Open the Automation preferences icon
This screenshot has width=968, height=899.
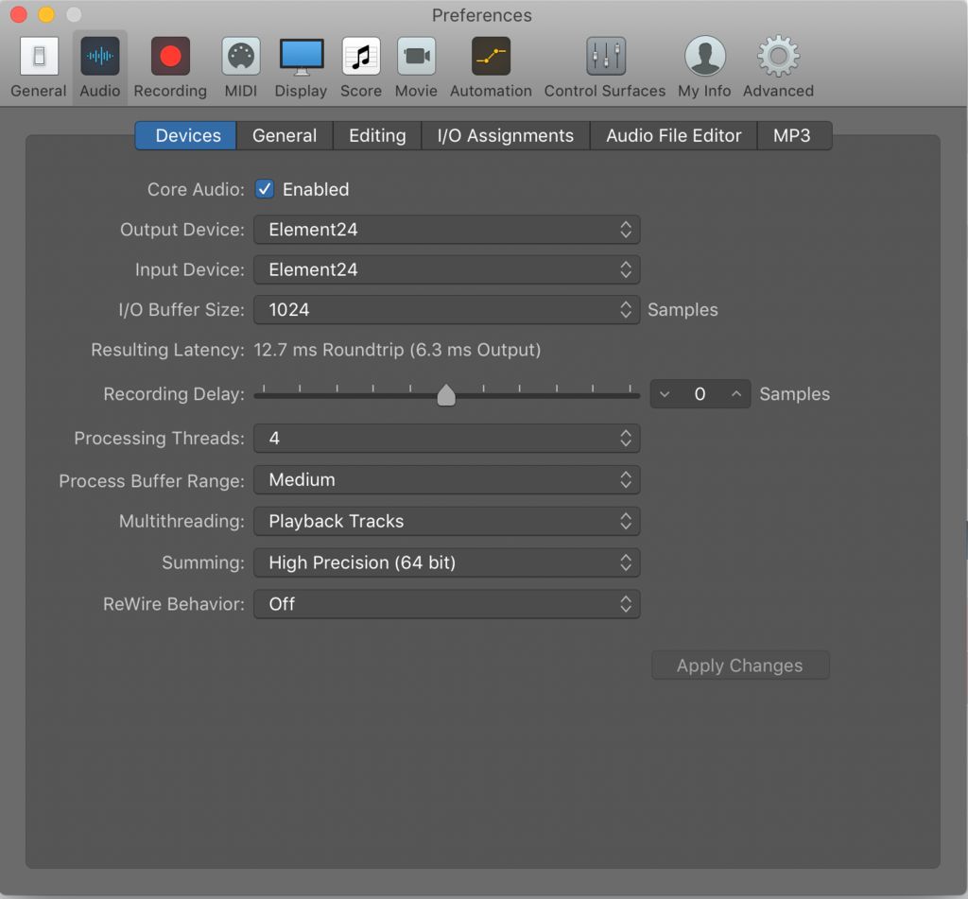491,57
